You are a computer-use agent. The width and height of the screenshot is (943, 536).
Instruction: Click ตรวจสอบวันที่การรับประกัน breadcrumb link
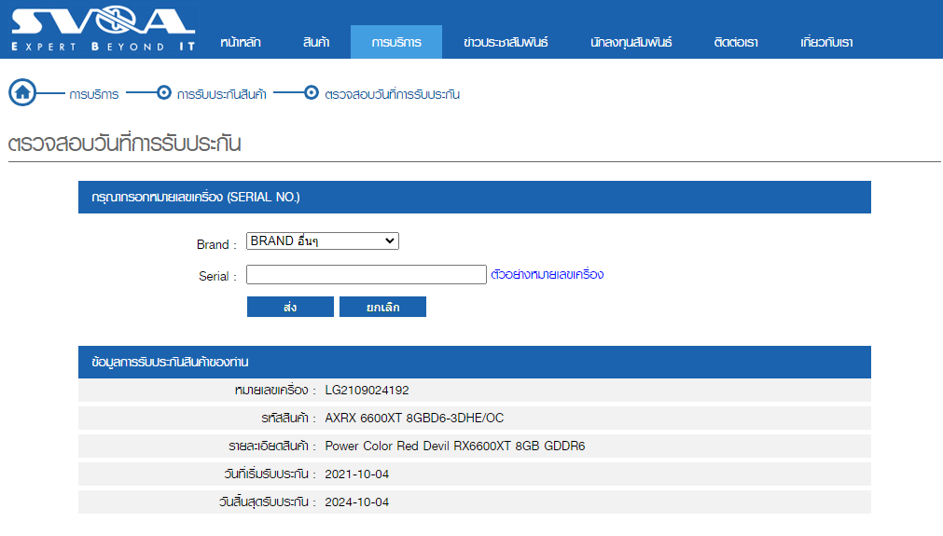tap(392, 94)
